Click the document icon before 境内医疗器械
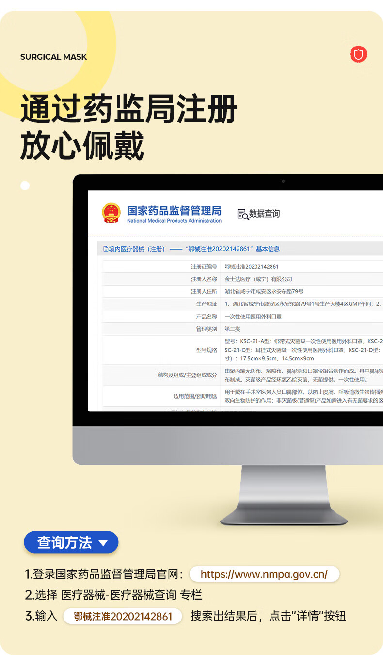Screen dimensions: 383x655 [x=105, y=249]
